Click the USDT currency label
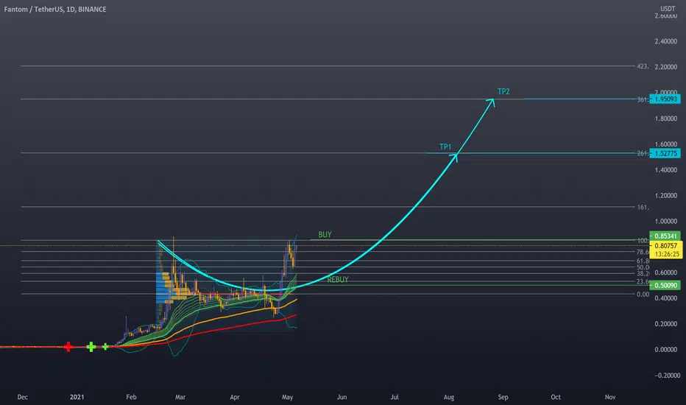686x405 pixels. pyautogui.click(x=668, y=9)
